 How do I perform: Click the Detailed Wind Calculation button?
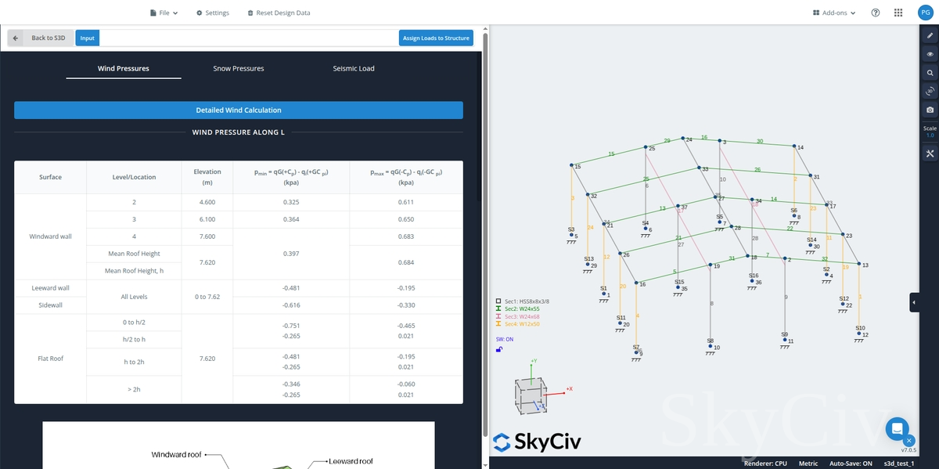point(238,110)
